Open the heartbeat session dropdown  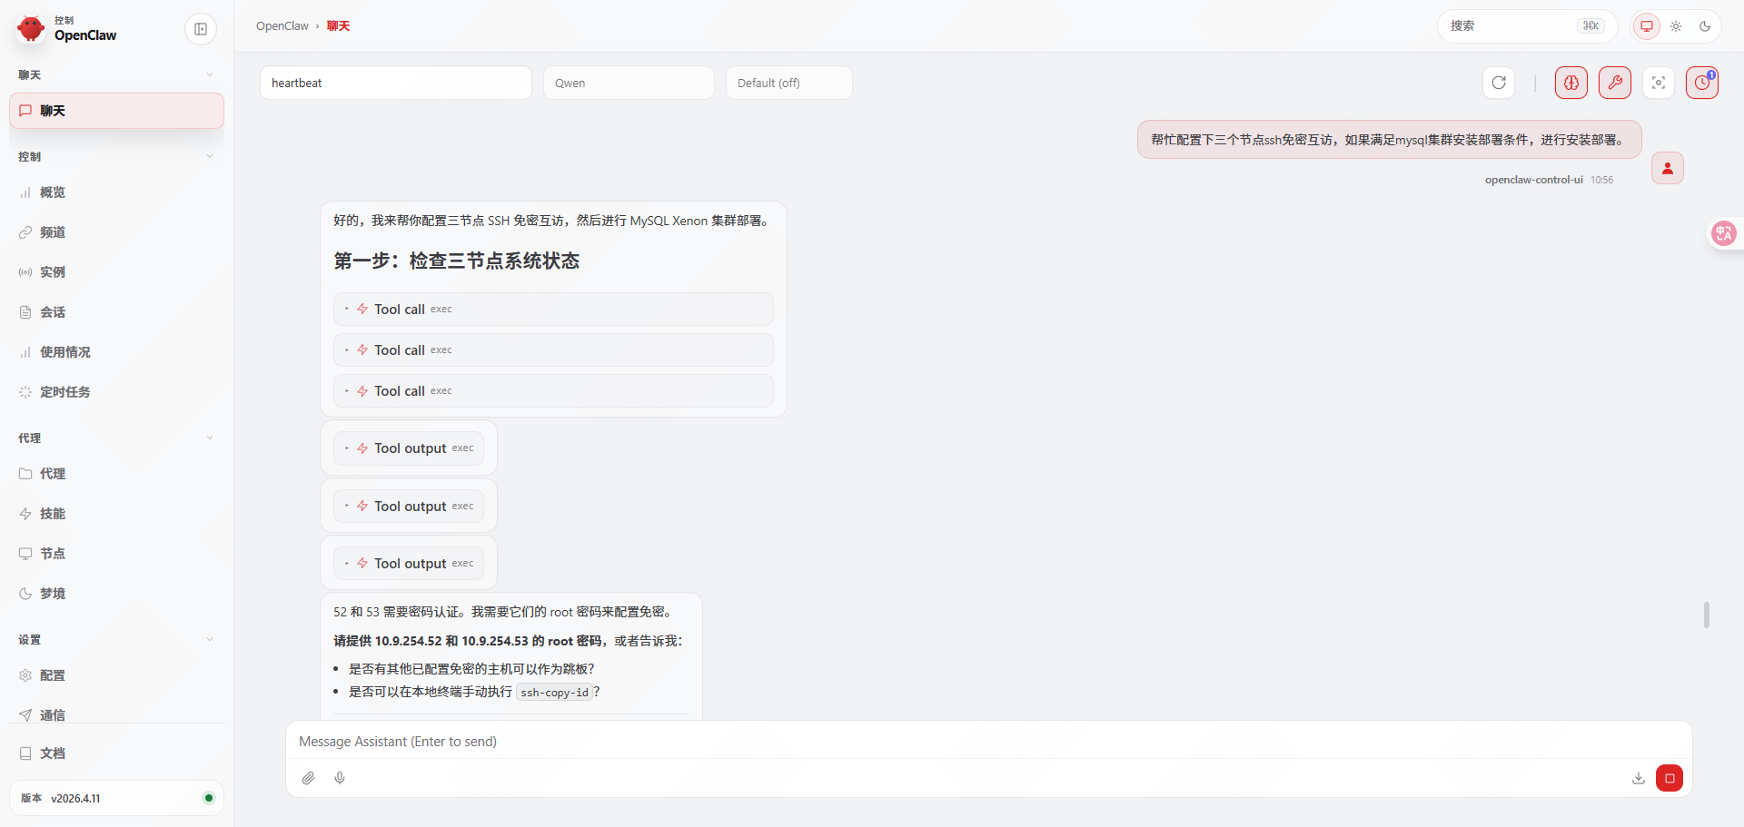coord(396,83)
